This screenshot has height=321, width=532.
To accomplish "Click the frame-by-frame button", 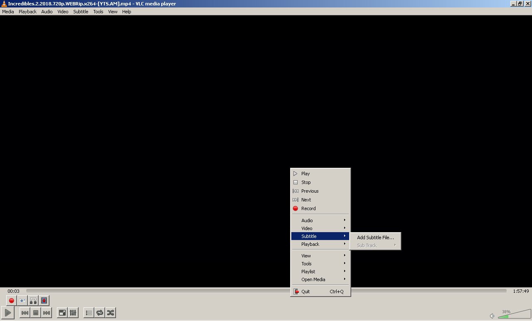I will (44, 300).
